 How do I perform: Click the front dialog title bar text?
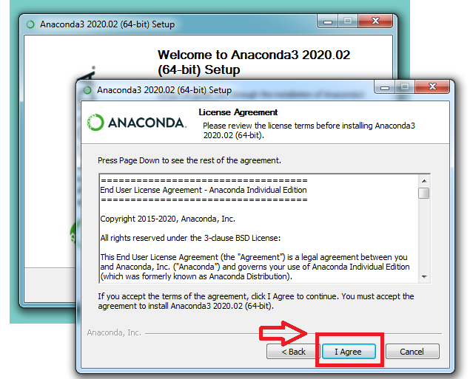coord(164,90)
